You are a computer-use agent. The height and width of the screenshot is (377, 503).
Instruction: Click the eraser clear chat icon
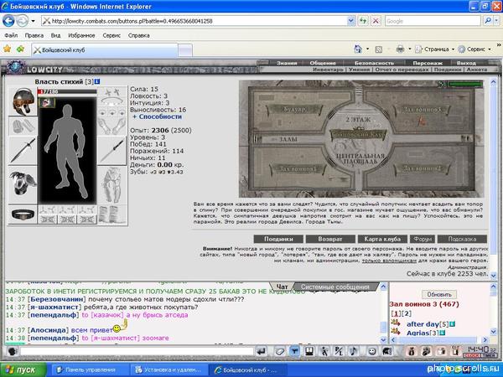coord(280,352)
